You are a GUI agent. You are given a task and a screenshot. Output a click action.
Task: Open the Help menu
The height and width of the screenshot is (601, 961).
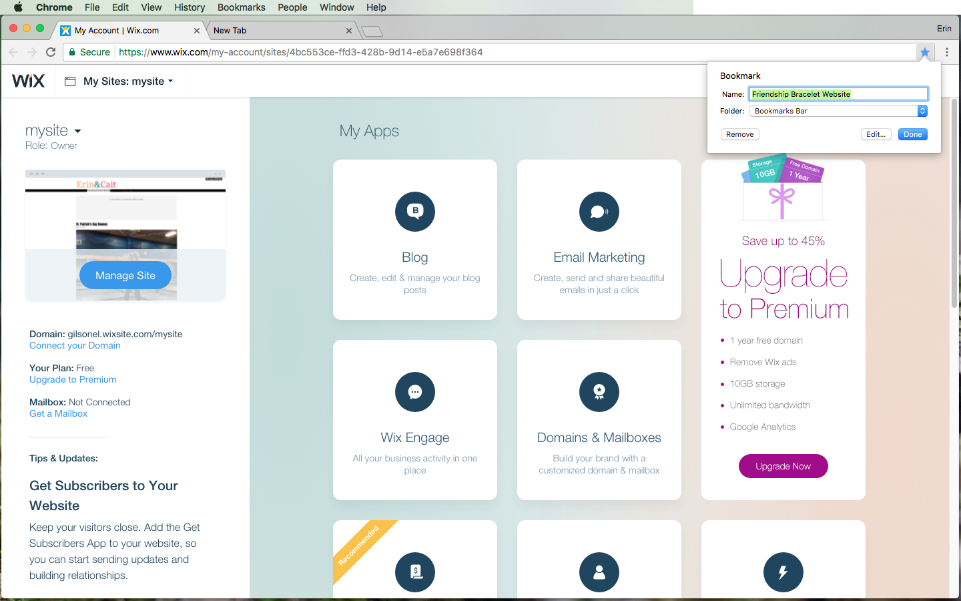376,7
